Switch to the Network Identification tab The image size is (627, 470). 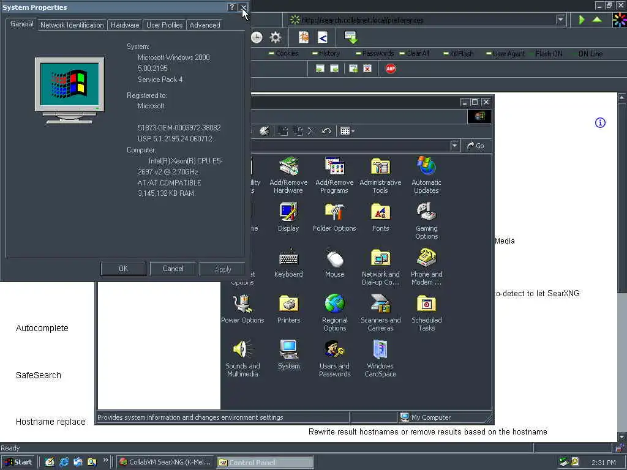(x=72, y=24)
